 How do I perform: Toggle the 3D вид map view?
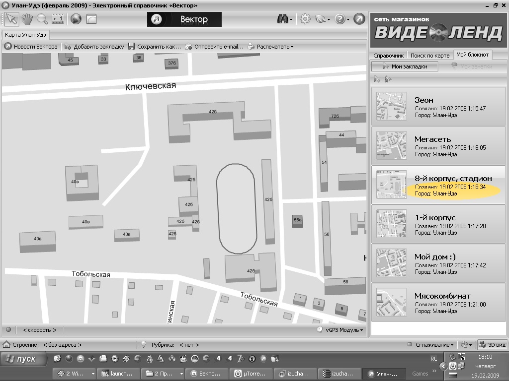pyautogui.click(x=492, y=345)
